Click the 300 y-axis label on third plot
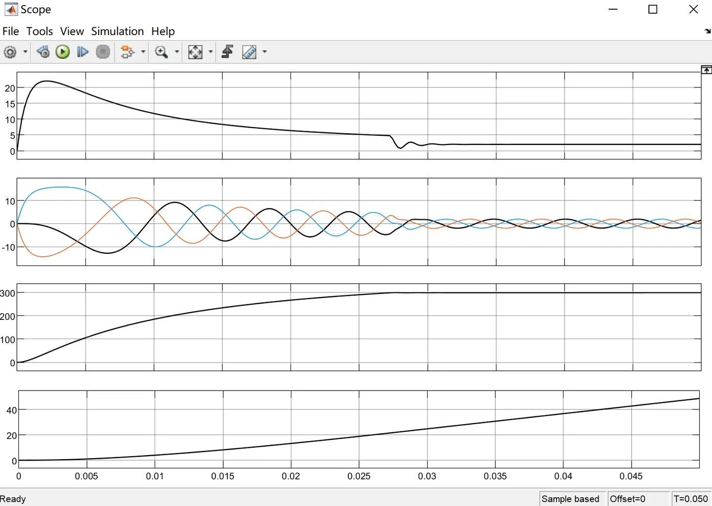 [x=8, y=293]
